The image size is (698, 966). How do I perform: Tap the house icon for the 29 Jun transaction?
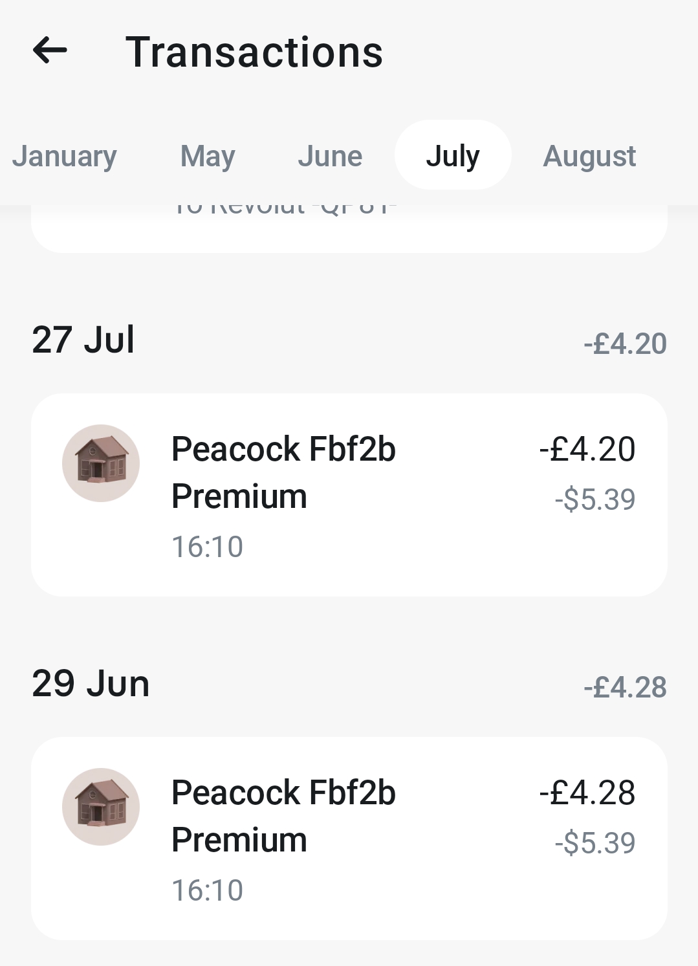tap(101, 807)
